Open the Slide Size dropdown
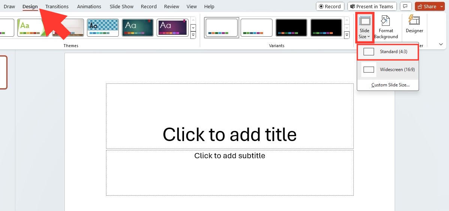The image size is (449, 211). tap(364, 28)
